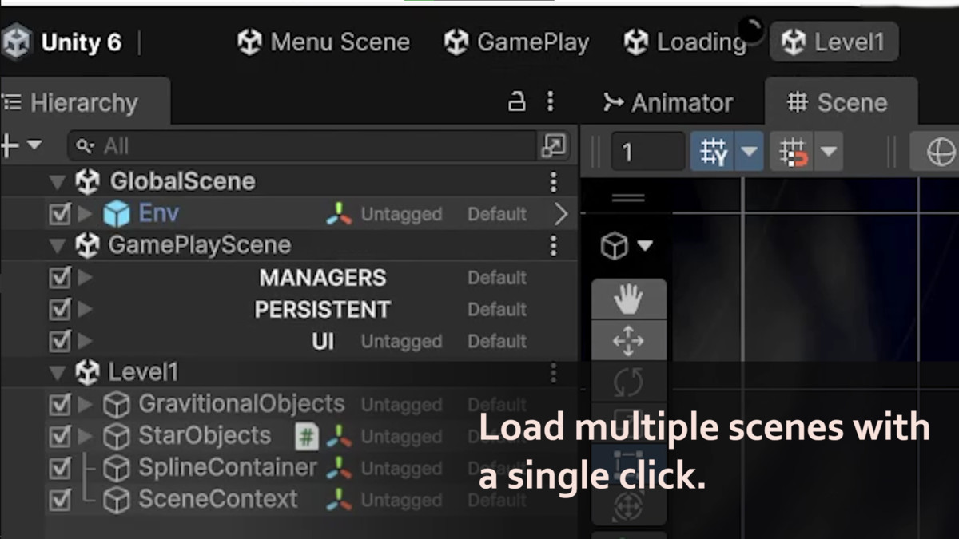The image size is (959, 539).
Task: Expand the MANAGERS object
Action: click(85, 278)
